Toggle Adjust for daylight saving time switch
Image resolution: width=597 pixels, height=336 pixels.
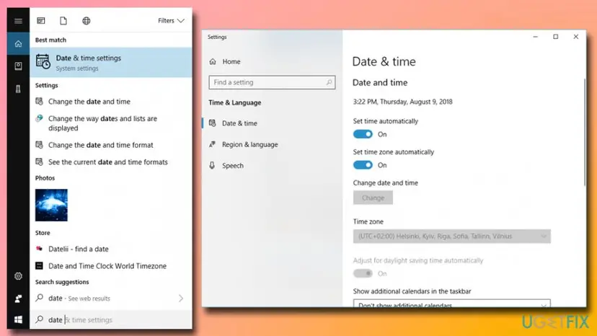point(363,273)
